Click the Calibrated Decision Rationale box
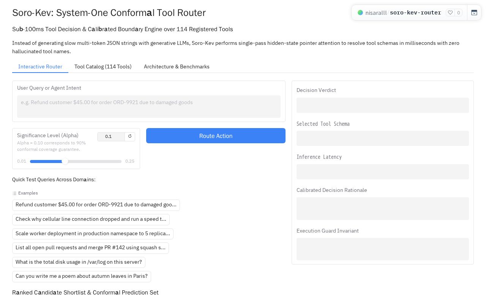Image resolution: width=486 pixels, height=304 pixels. coord(383,209)
